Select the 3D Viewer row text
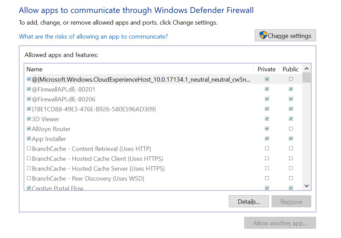 tap(45, 119)
